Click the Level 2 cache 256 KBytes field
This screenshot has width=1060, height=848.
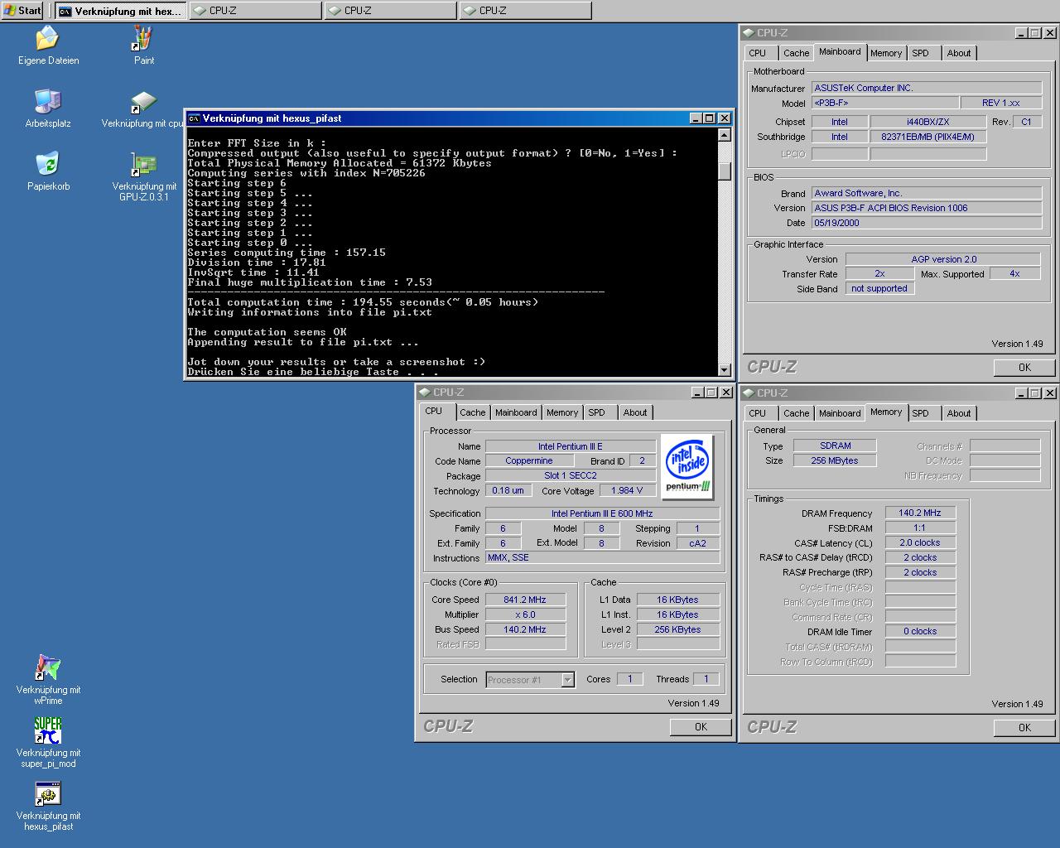pos(677,629)
